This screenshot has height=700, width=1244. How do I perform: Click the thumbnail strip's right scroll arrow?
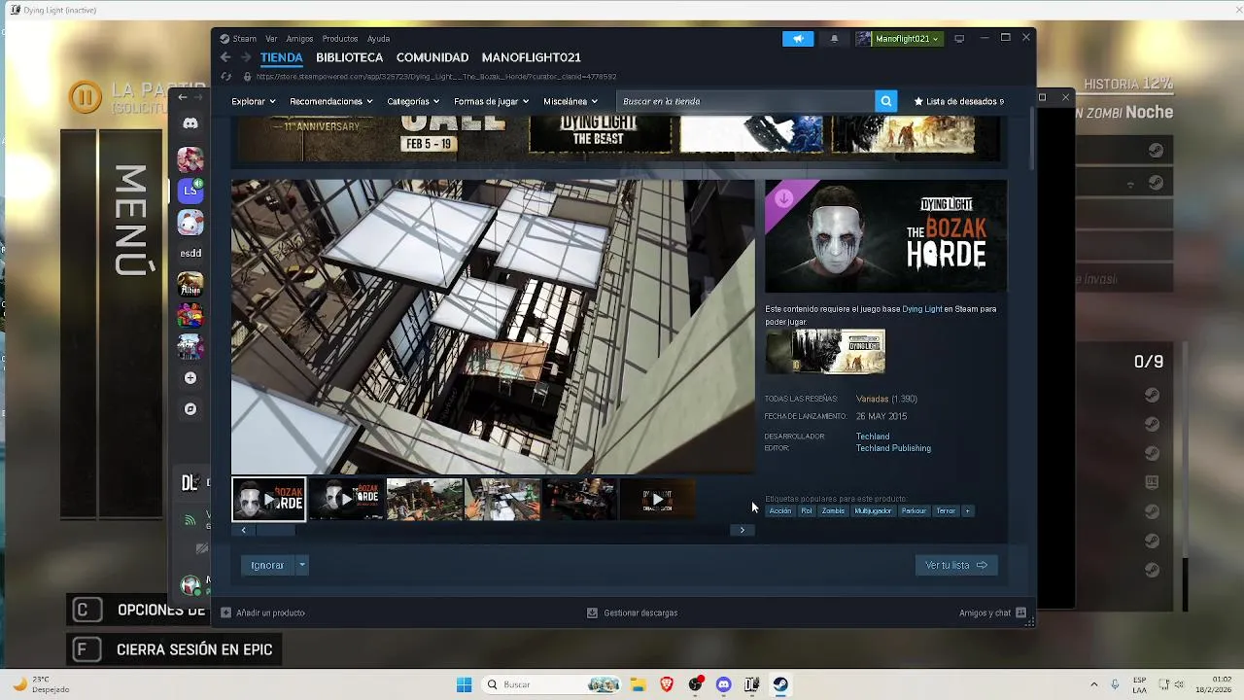[742, 530]
